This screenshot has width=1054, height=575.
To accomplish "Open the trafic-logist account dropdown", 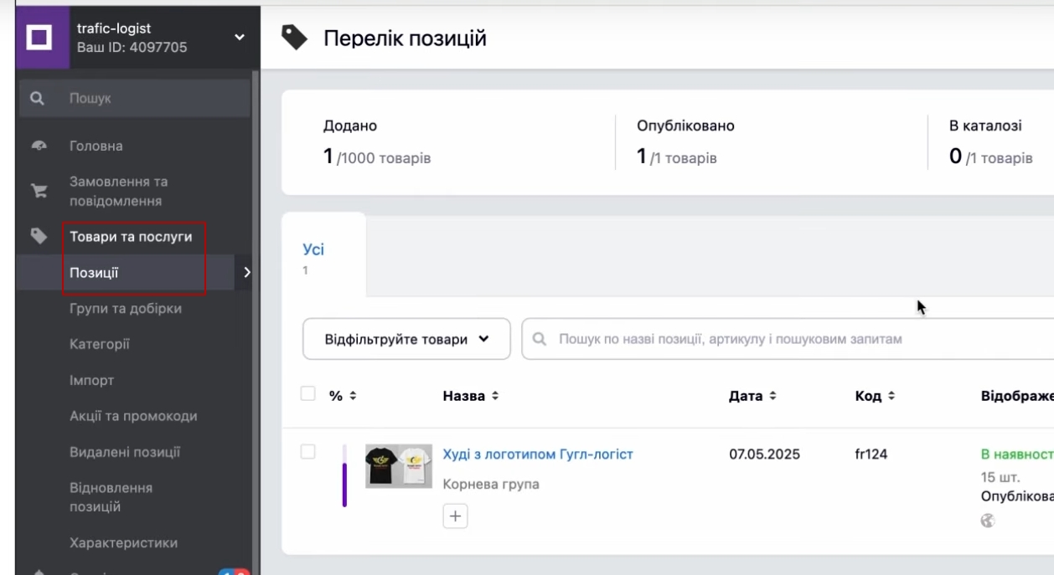I will [x=240, y=38].
